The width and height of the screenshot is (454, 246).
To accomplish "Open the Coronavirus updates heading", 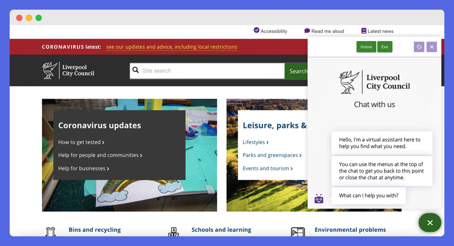I will (99, 126).
